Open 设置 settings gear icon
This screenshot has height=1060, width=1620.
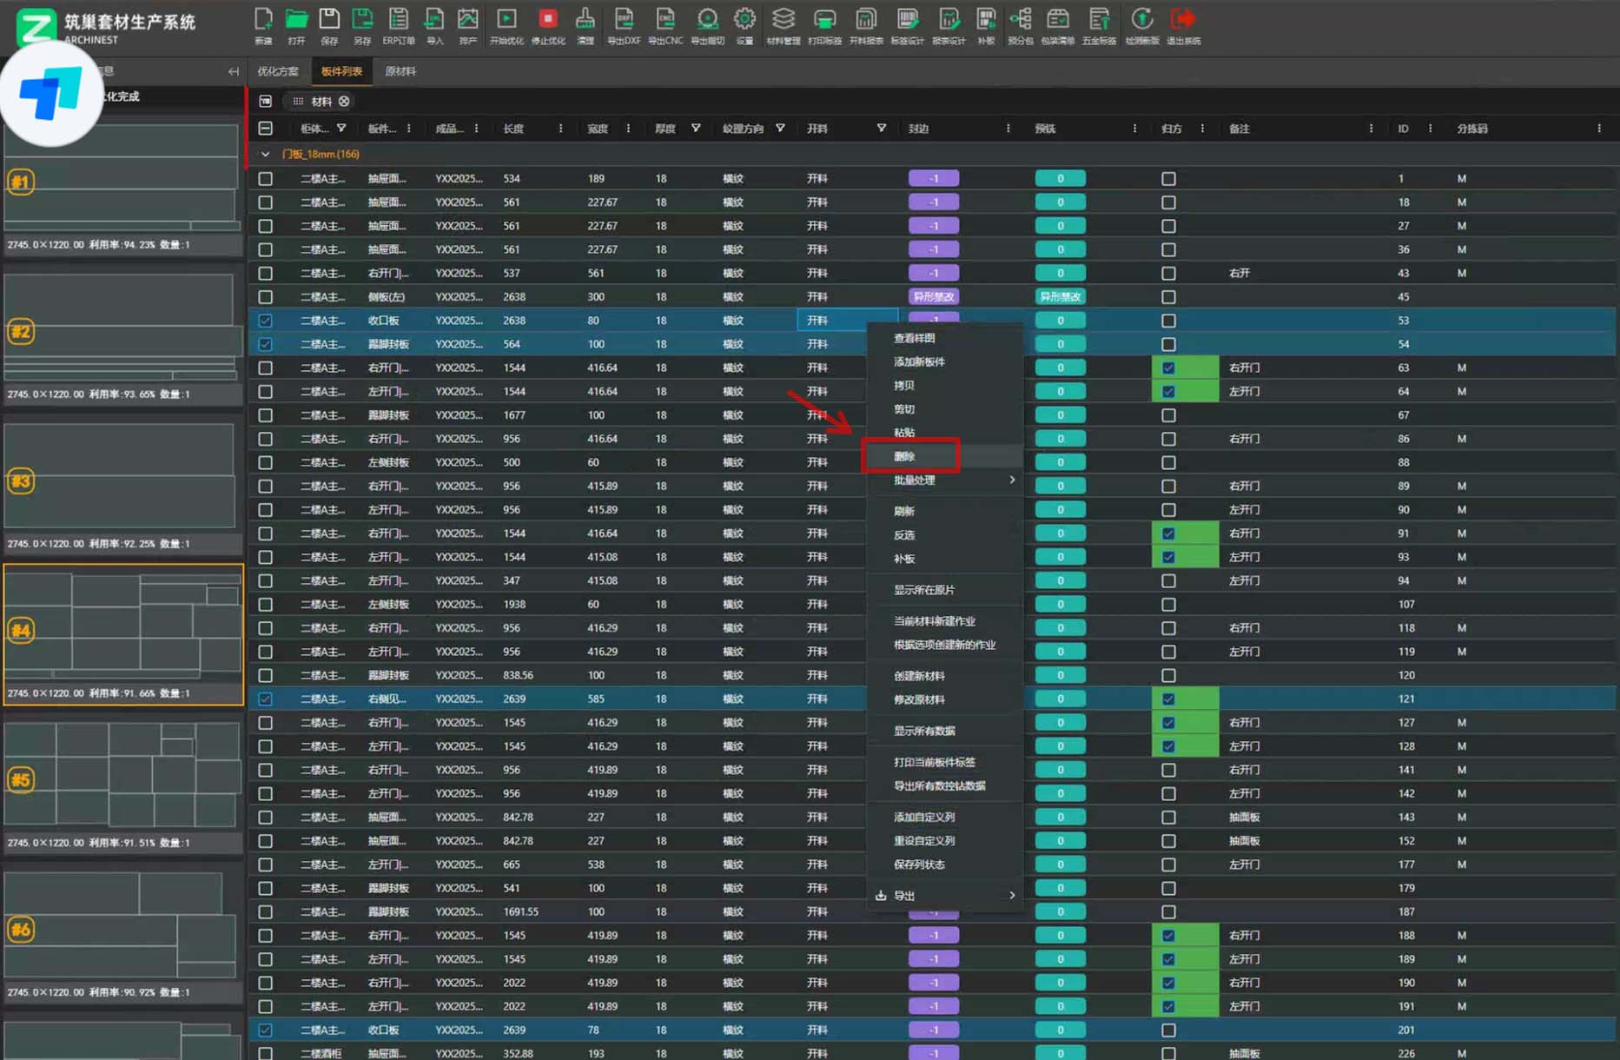pos(744,20)
